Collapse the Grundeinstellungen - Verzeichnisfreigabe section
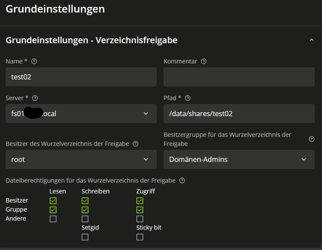Screen dimensions: 322x250 [312, 40]
